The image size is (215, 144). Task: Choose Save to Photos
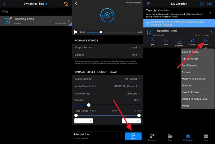pyautogui.click(x=197, y=92)
